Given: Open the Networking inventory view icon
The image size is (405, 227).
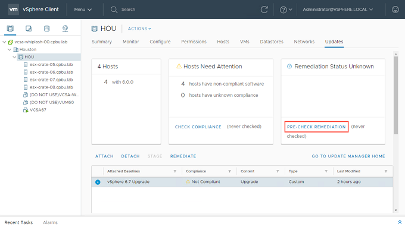Looking at the screenshot, I should pyautogui.click(x=65, y=29).
